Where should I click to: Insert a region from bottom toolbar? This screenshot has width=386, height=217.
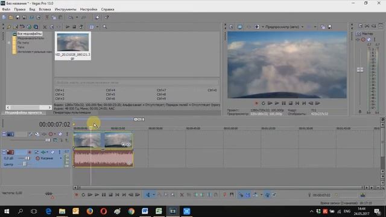coord(232,195)
